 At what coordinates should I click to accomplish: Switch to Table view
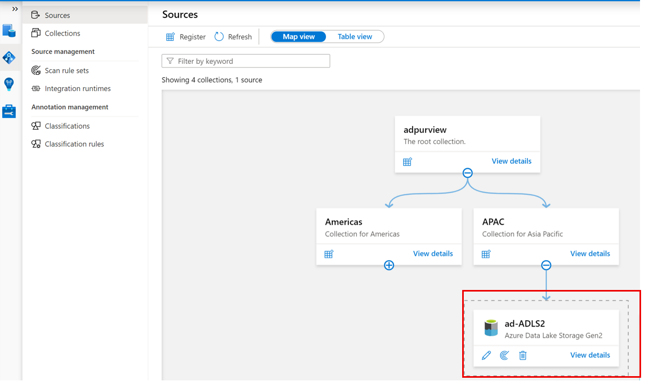355,36
